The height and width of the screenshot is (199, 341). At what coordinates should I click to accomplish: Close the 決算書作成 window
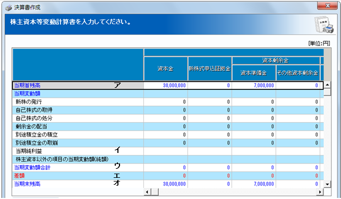tap(327, 6)
